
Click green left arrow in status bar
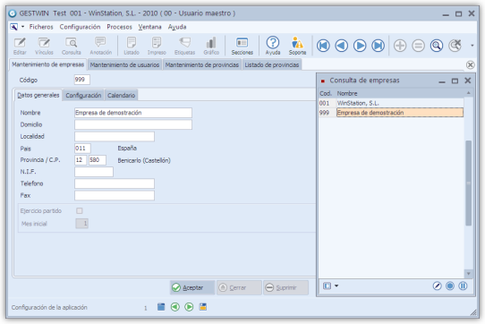point(175,307)
